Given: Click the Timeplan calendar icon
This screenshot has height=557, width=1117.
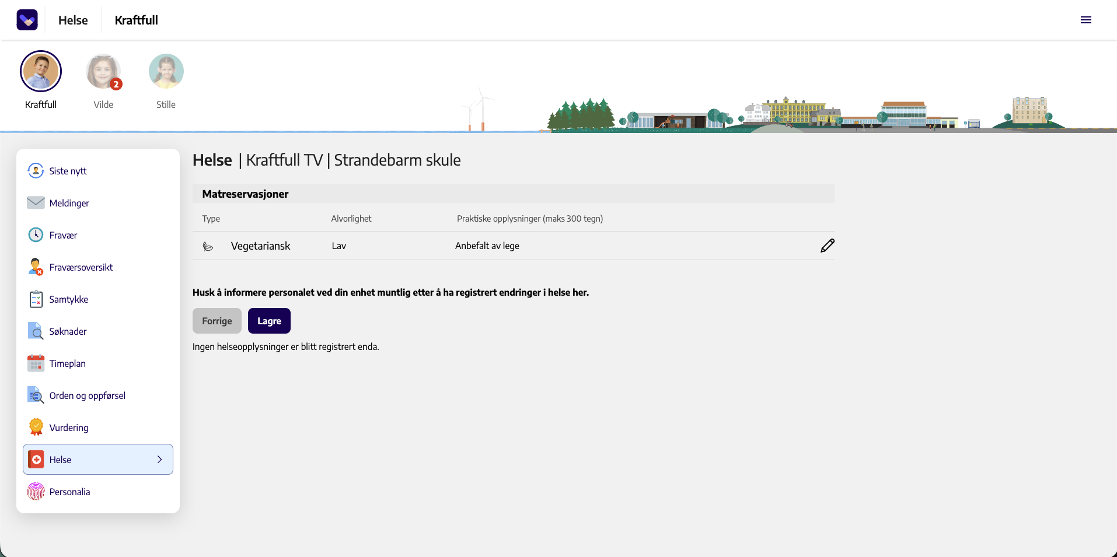Looking at the screenshot, I should coord(36,363).
